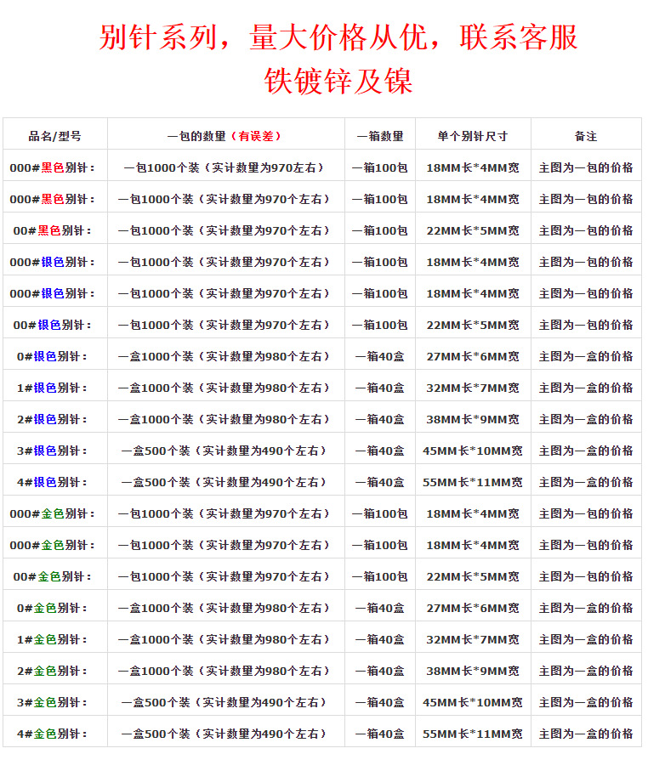The image size is (648, 771).
Task: Click the '3#银色别针' row label
Action: (52, 451)
